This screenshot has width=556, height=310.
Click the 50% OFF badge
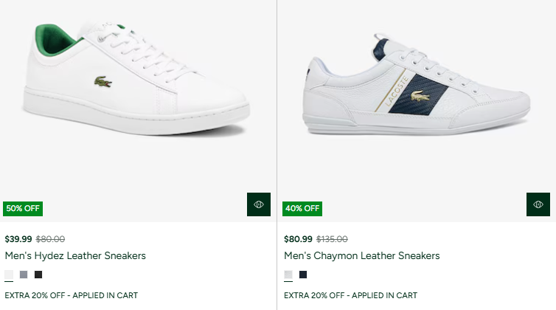coord(23,208)
